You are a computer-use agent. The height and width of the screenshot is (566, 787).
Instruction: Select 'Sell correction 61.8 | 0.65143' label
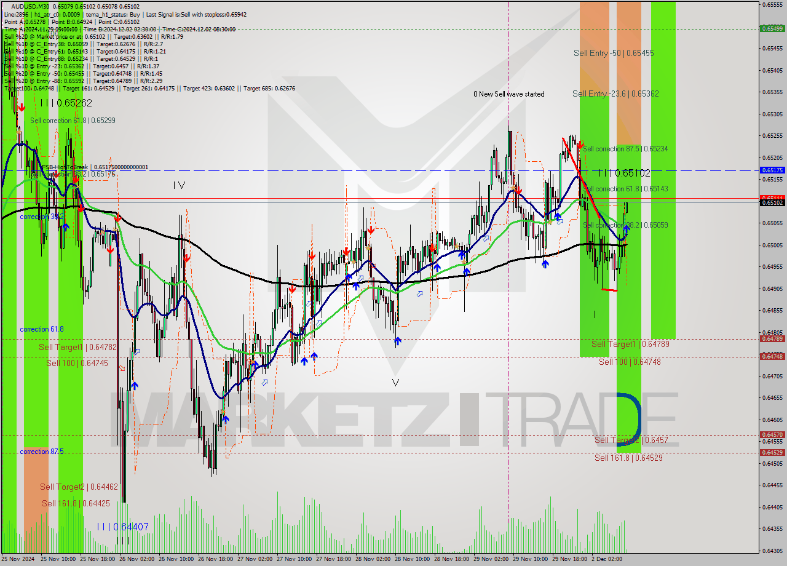(625, 189)
